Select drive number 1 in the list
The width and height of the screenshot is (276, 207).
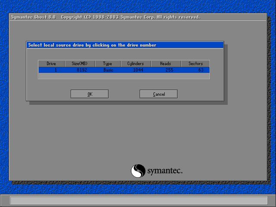(x=56, y=70)
